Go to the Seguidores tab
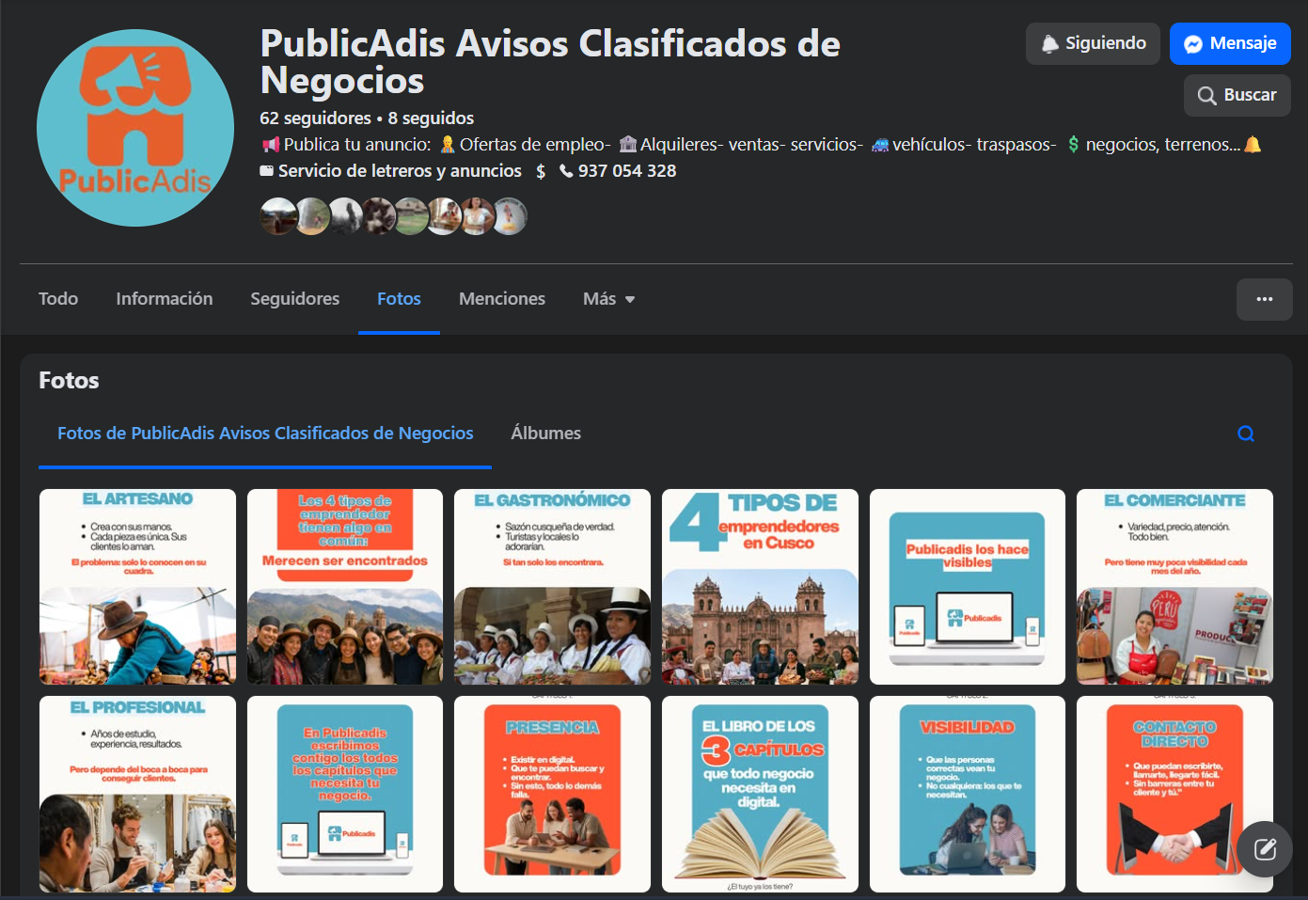This screenshot has width=1308, height=900. point(295,299)
